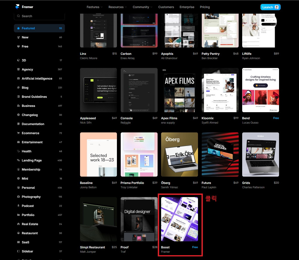Click the Apophis template title
The image size is (299, 260).
pyautogui.click(x=167, y=54)
